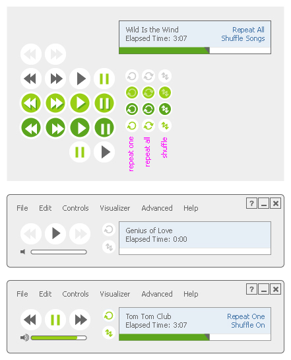
Task: Adjust the green volume slider in the bottom player
Action: (59, 338)
